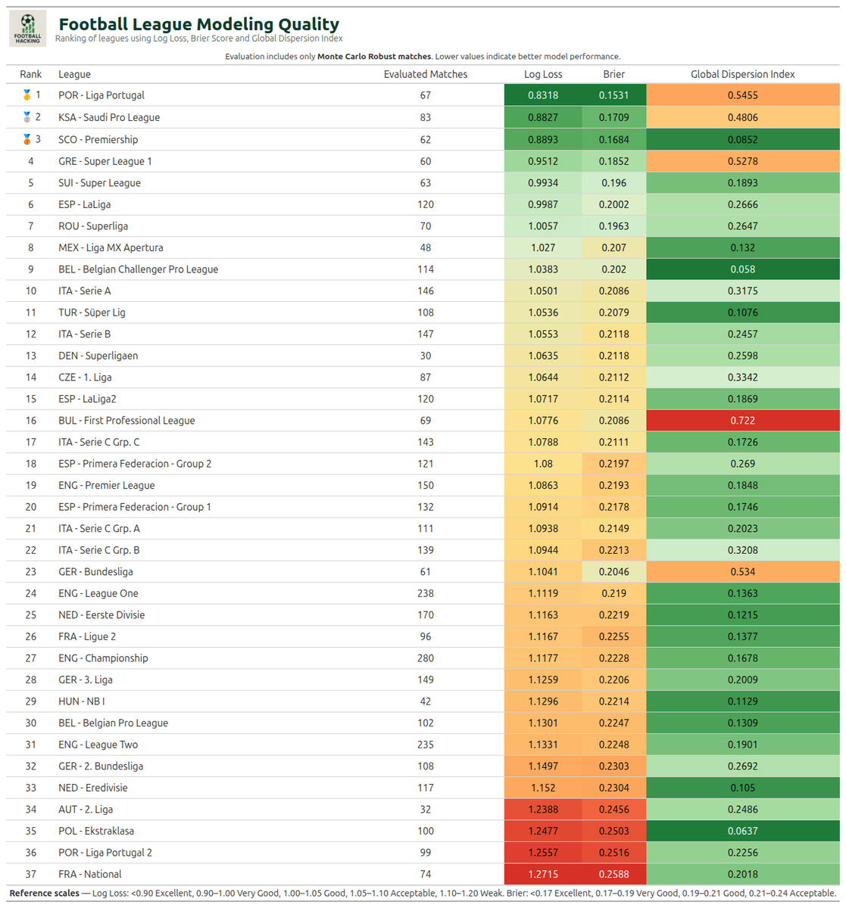Click the Football League Modeling Quality title

tap(199, 24)
